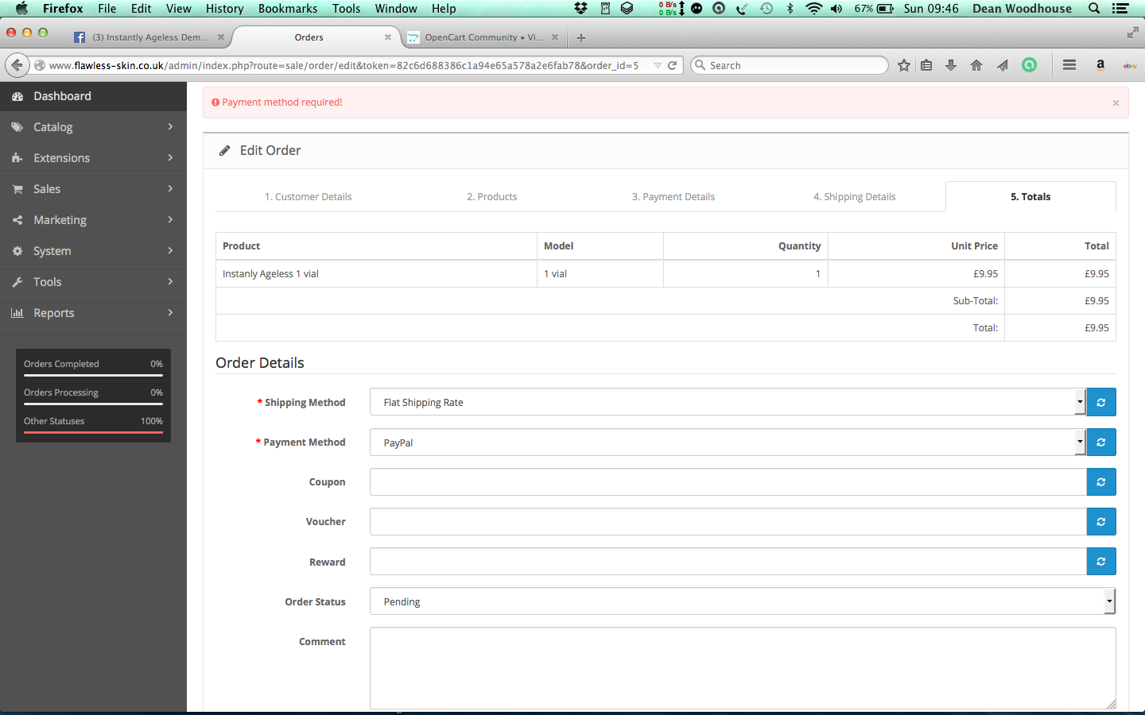Click the Tools wrench icon
The width and height of the screenshot is (1145, 715).
tap(17, 282)
